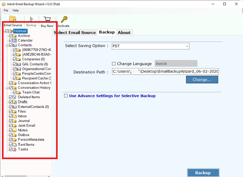243x177 pixels.
Task: Switch to Select Email Source tab
Action: [x=75, y=32]
